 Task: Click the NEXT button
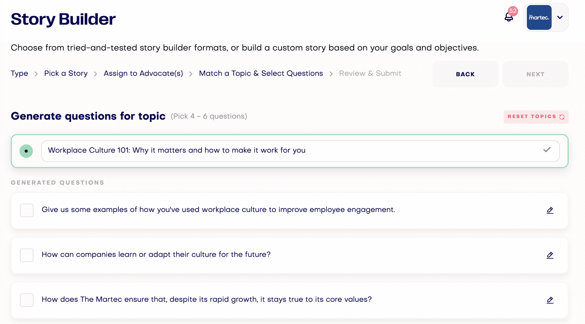536,74
